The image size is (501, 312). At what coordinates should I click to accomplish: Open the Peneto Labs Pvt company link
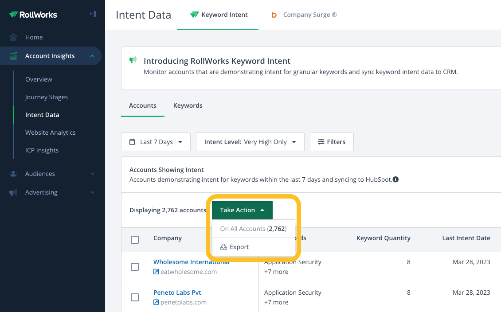[x=177, y=292]
